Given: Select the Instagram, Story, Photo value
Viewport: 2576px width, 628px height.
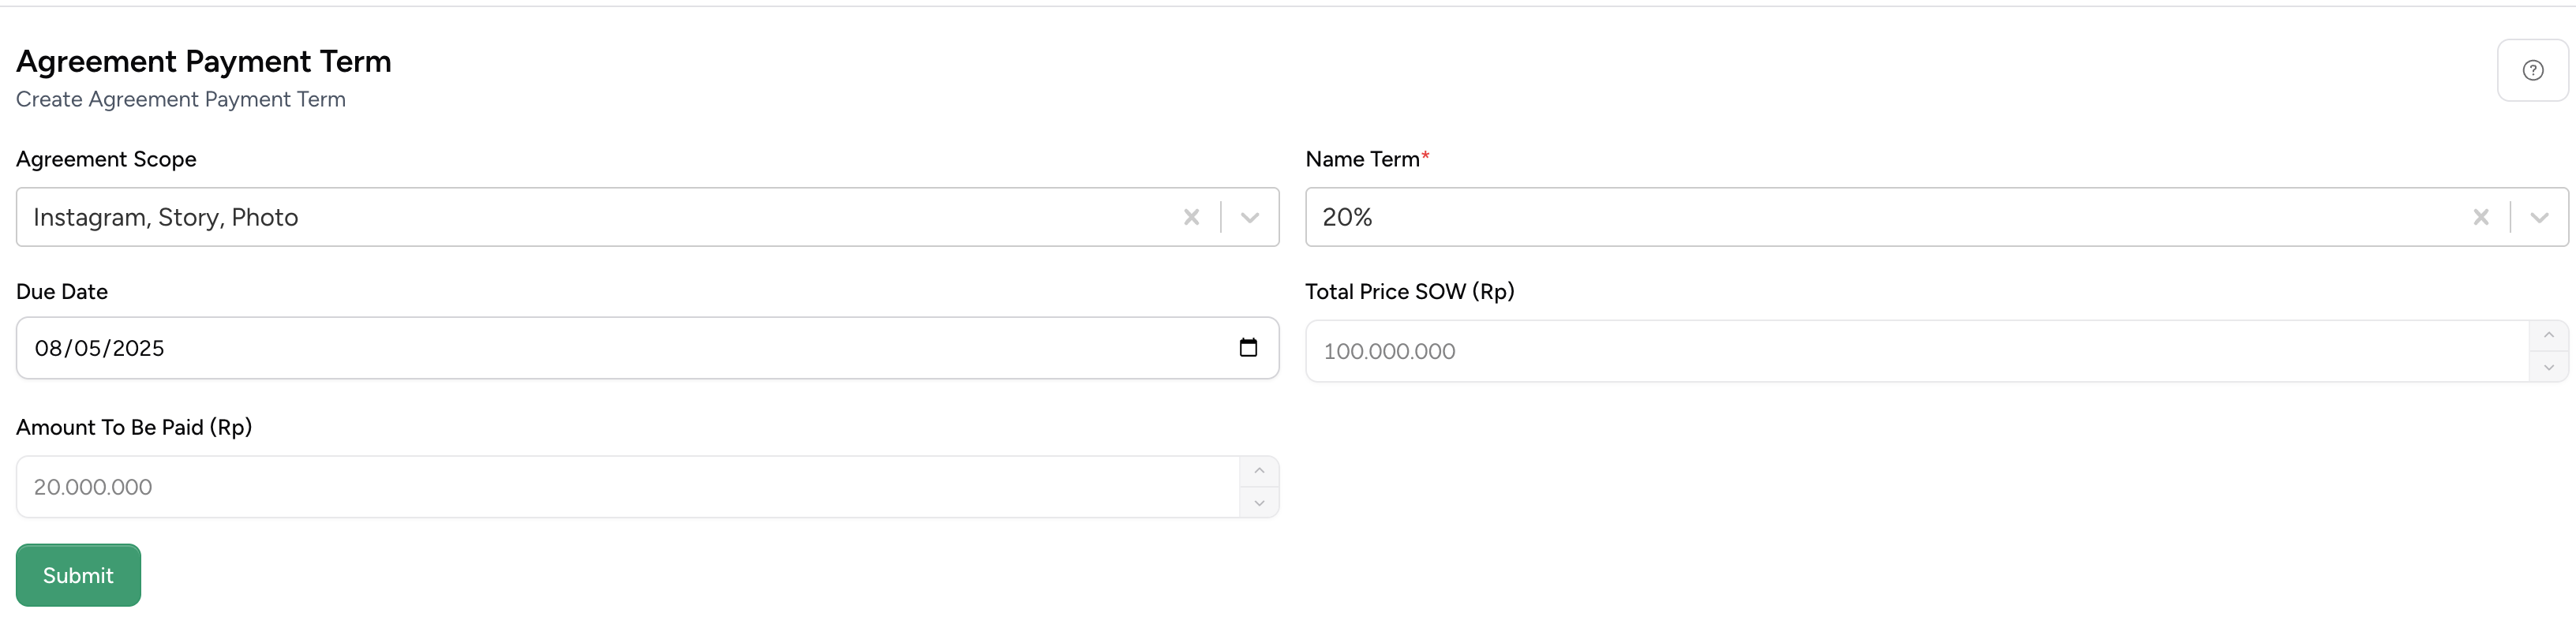Looking at the screenshot, I should [165, 217].
